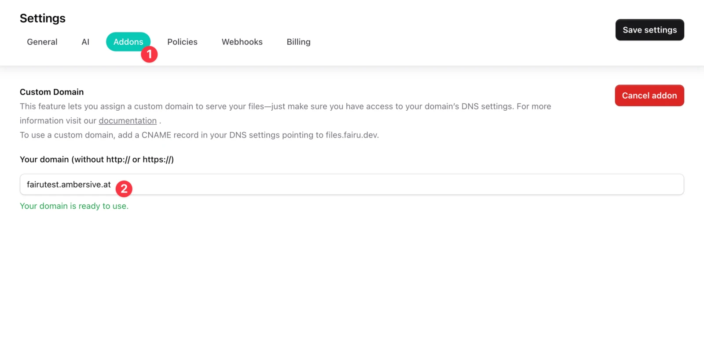The image size is (704, 355).
Task: Click the green domain ready status message
Action: pyautogui.click(x=74, y=206)
